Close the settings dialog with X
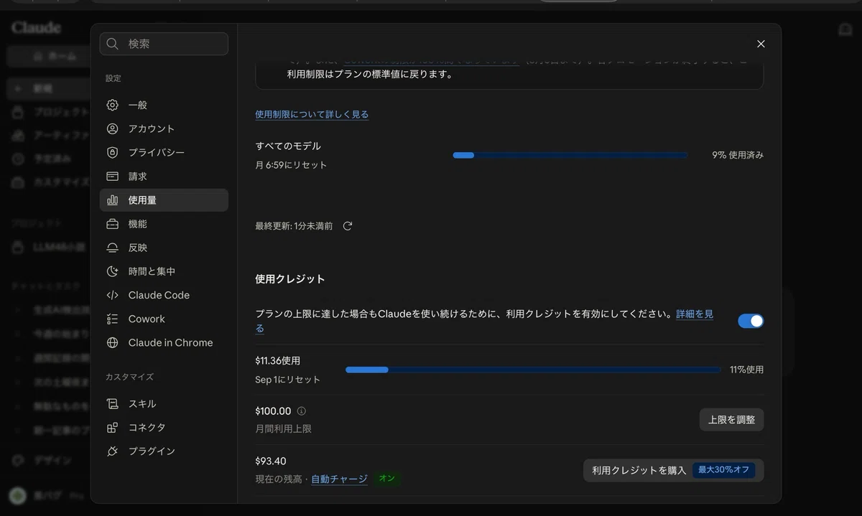This screenshot has height=516, width=862. pyautogui.click(x=761, y=44)
